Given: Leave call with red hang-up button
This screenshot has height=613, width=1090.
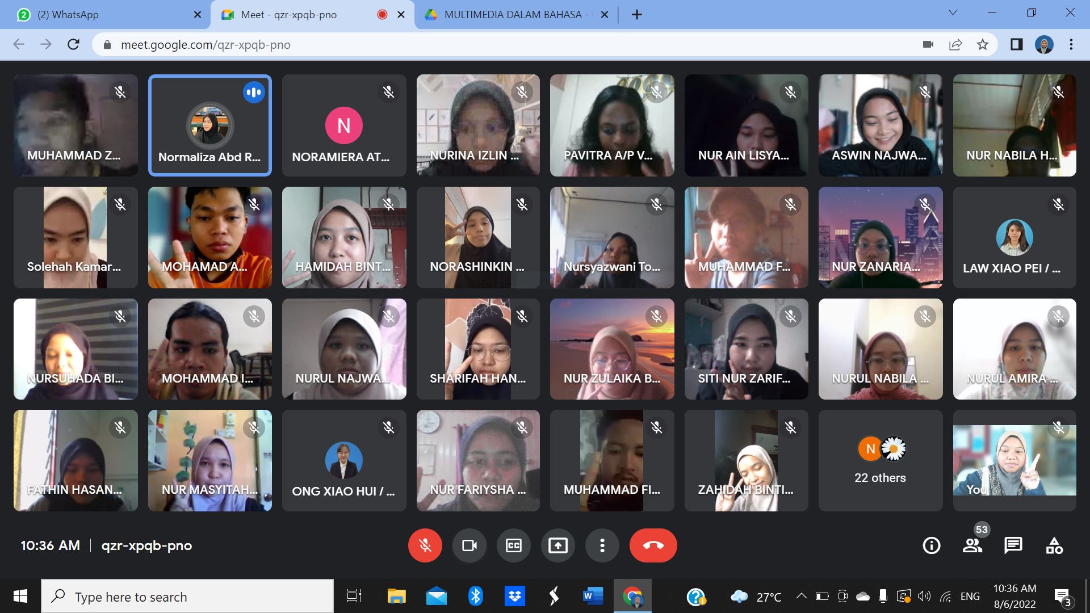Looking at the screenshot, I should 653,545.
